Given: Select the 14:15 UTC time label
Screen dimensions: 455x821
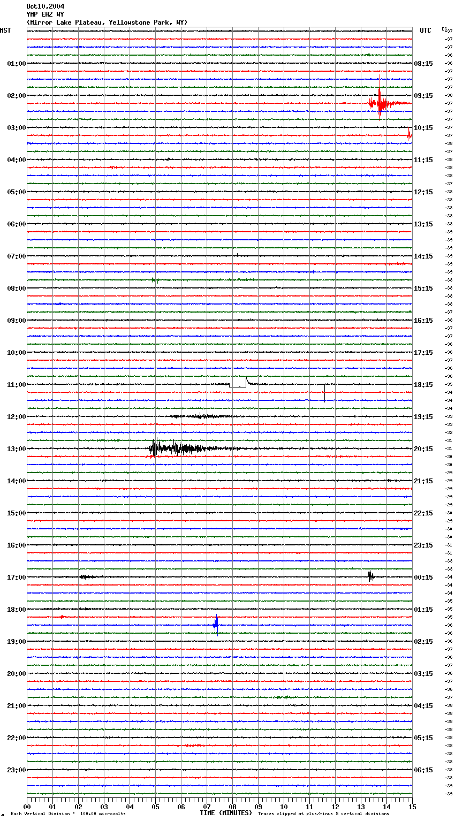Looking at the screenshot, I should click(423, 256).
